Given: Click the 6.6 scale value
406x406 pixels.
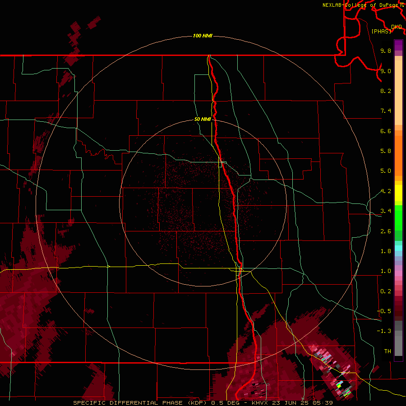Looking at the screenshot, I should [386, 131].
